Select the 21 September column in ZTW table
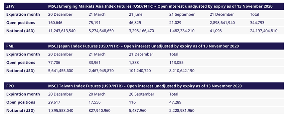This screenshot has width=287, height=117. [182, 14]
